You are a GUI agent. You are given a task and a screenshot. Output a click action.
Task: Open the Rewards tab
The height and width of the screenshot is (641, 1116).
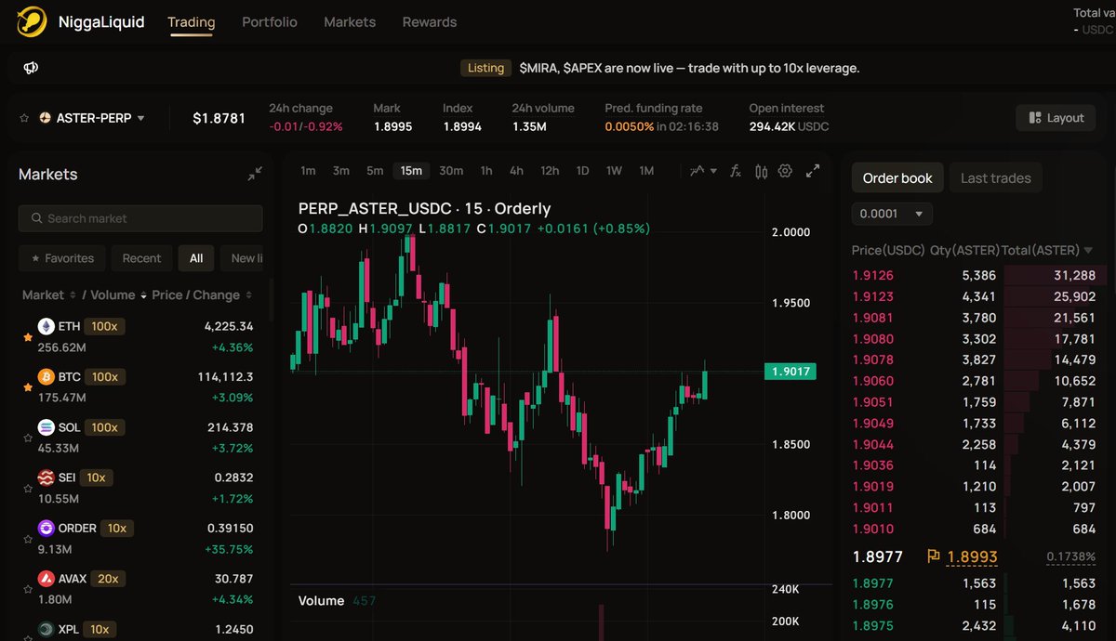430,21
